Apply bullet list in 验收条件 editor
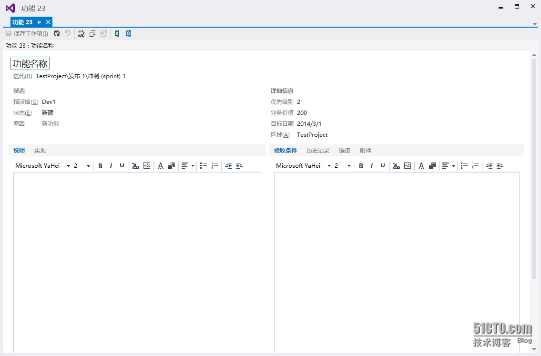 pyautogui.click(x=464, y=166)
